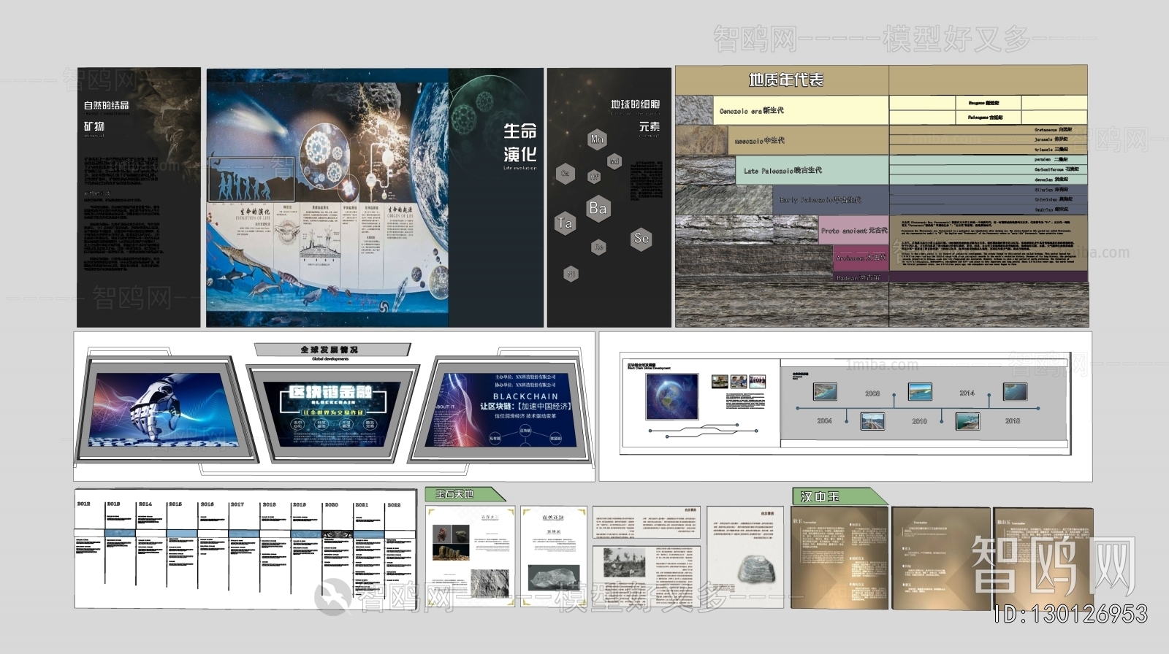Screen dimensions: 1169x654
Task: Click the Mn element hexagon
Action: pyautogui.click(x=597, y=139)
